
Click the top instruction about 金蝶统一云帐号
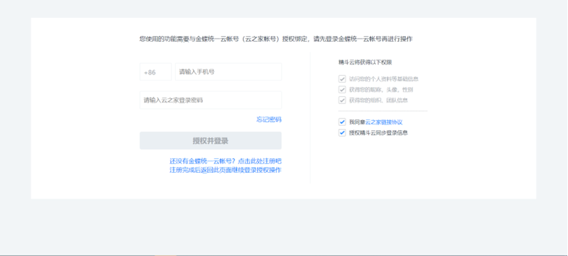coord(276,39)
